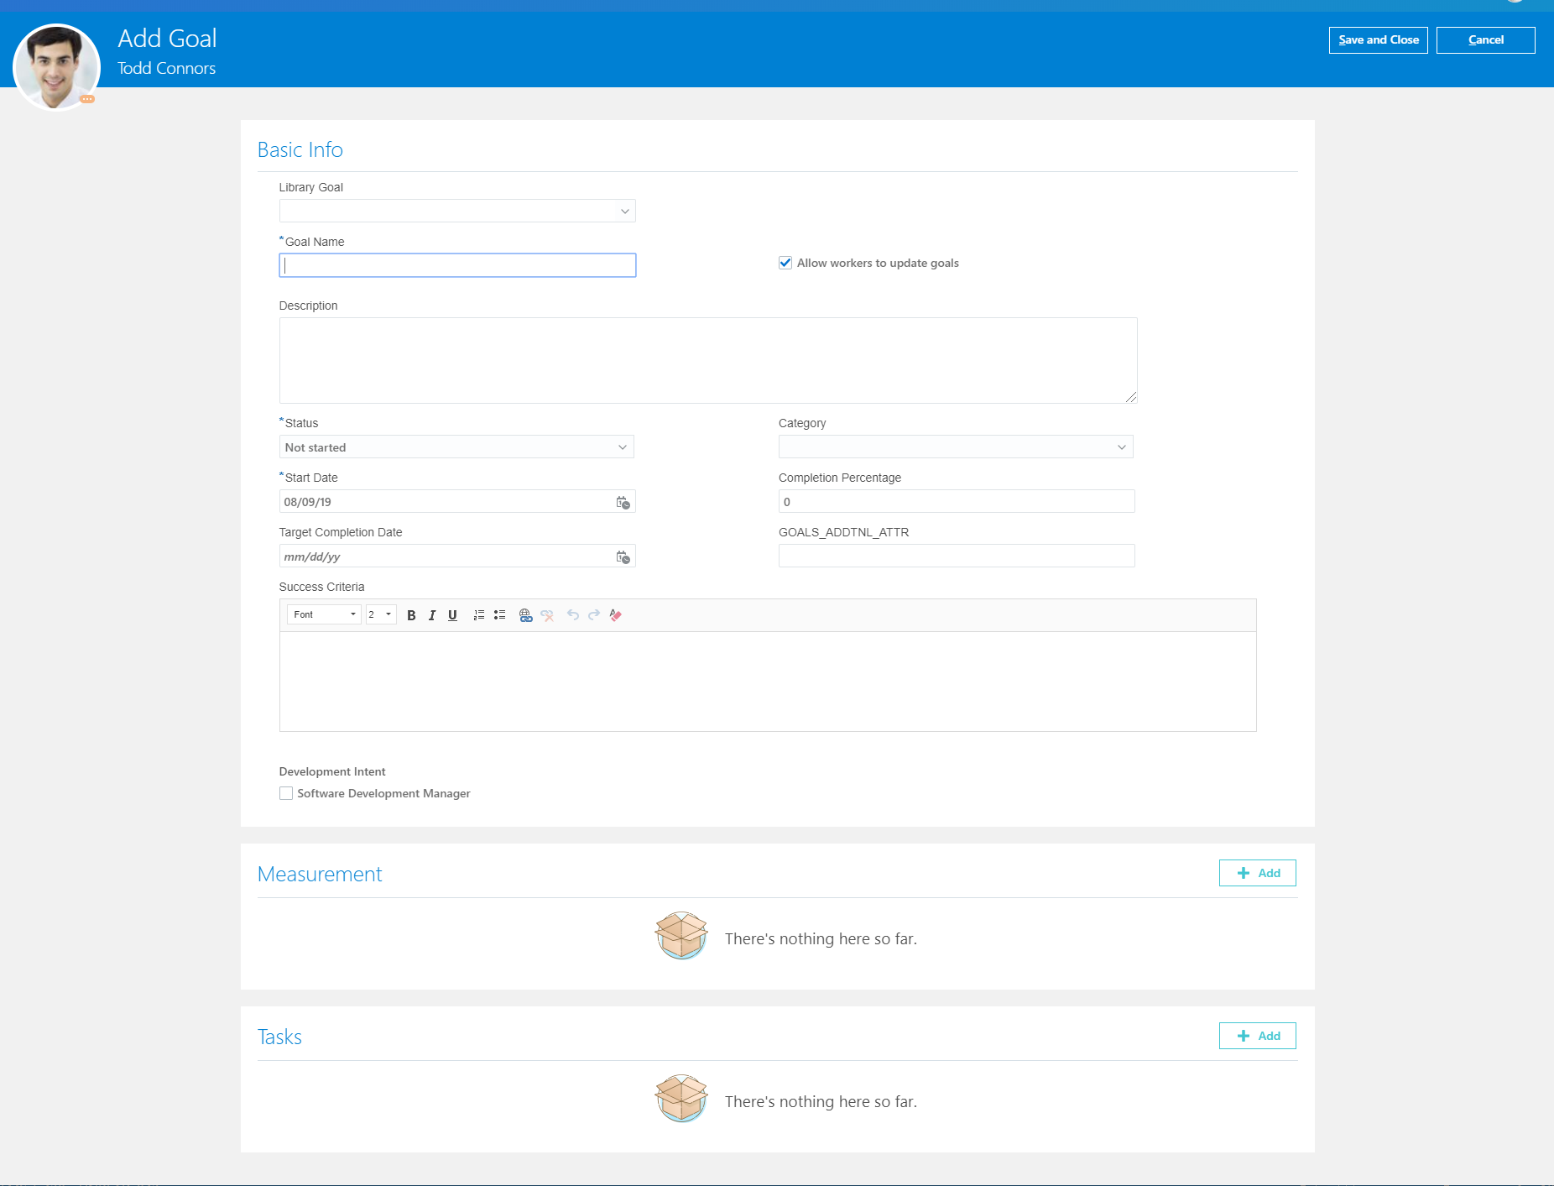The width and height of the screenshot is (1554, 1186).
Task: Check the Software Development Manager checkbox
Action: click(x=285, y=792)
